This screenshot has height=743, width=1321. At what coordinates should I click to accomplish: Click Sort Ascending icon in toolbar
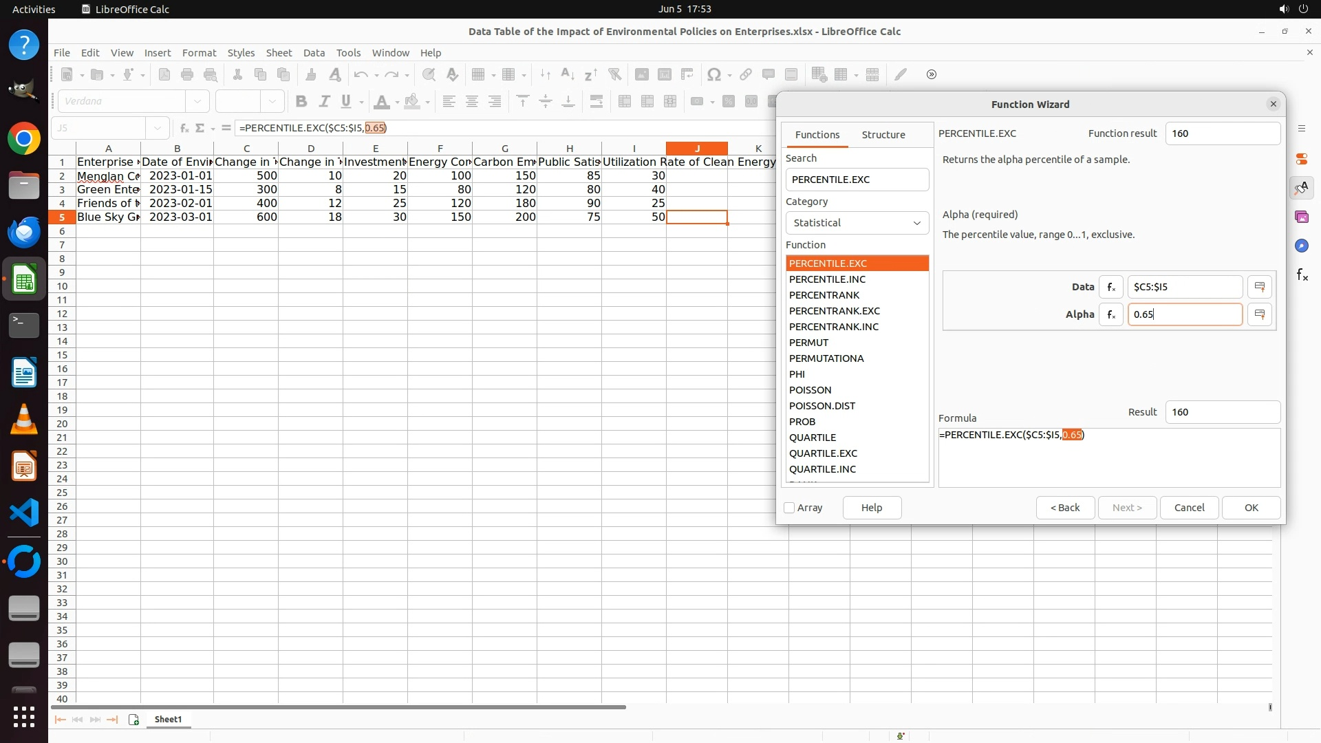568,74
